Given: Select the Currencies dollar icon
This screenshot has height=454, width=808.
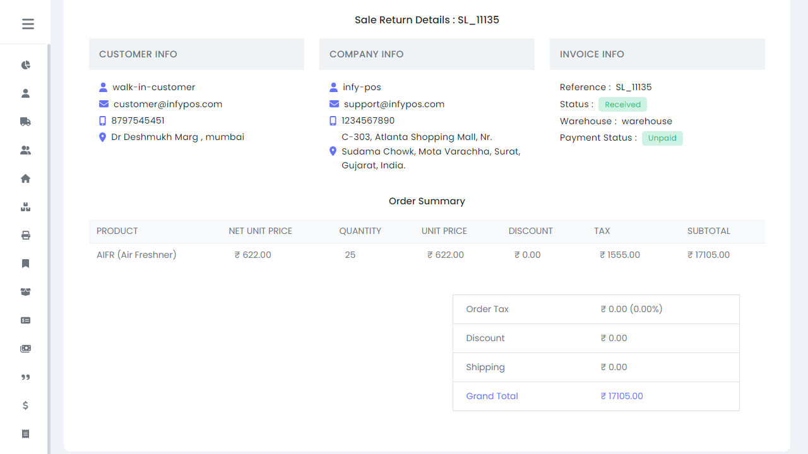Looking at the screenshot, I should point(25,405).
